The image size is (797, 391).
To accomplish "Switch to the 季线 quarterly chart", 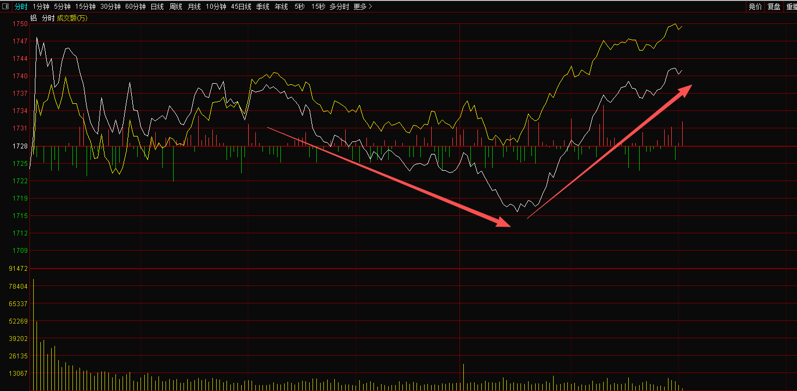I will (x=262, y=7).
